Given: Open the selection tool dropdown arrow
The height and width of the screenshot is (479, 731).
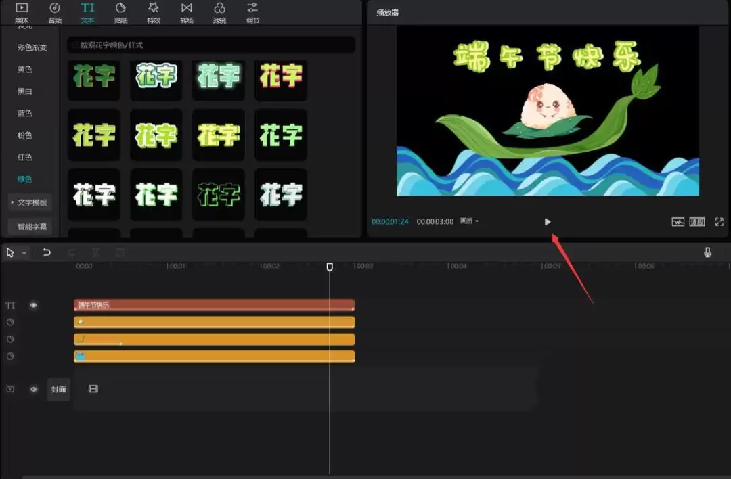Looking at the screenshot, I should (x=24, y=252).
